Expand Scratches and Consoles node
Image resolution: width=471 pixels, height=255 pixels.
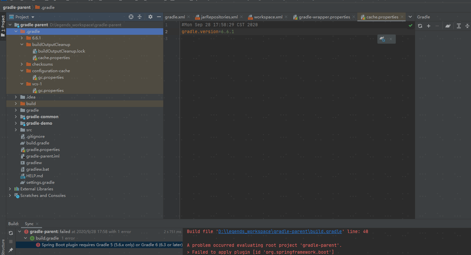[10, 196]
